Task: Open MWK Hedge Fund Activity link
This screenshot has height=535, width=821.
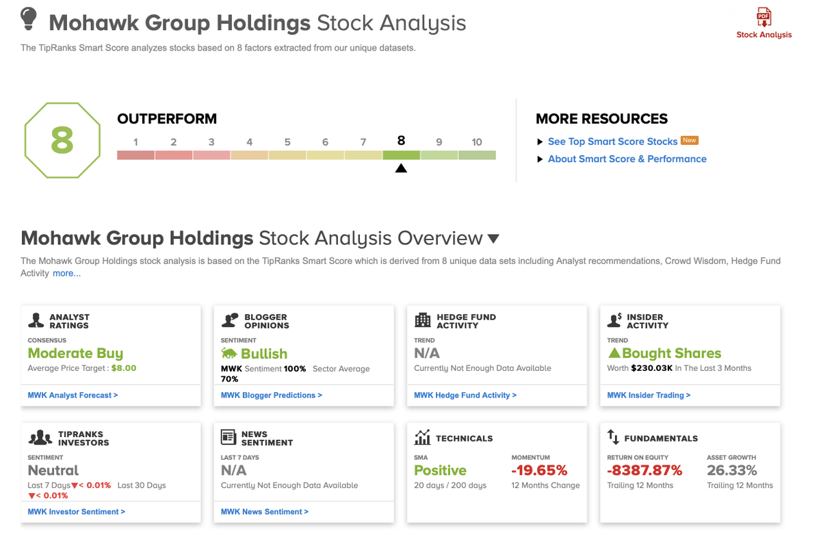Action: click(465, 395)
